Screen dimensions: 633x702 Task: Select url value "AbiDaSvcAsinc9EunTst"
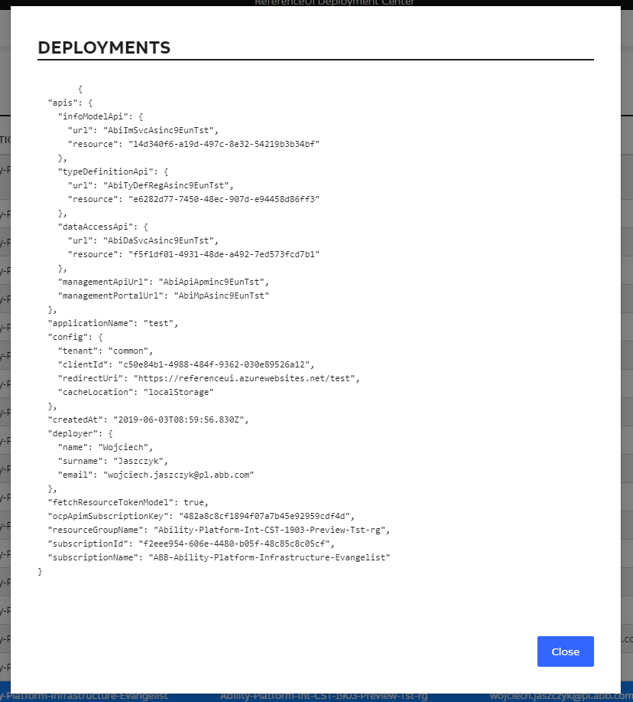[161, 240]
